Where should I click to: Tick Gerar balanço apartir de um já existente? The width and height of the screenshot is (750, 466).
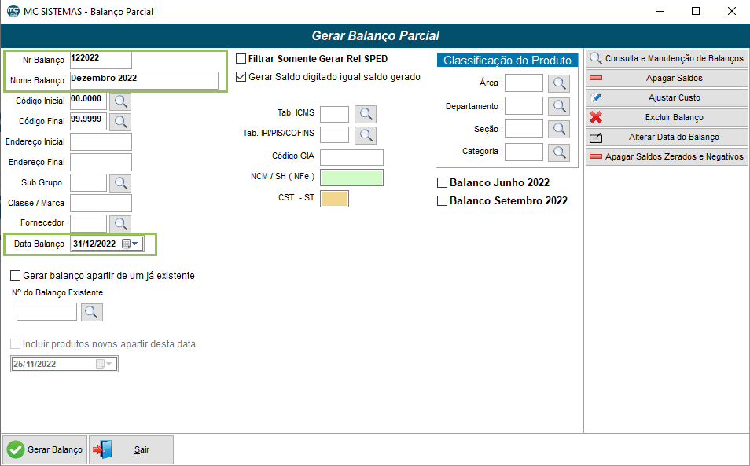16,276
